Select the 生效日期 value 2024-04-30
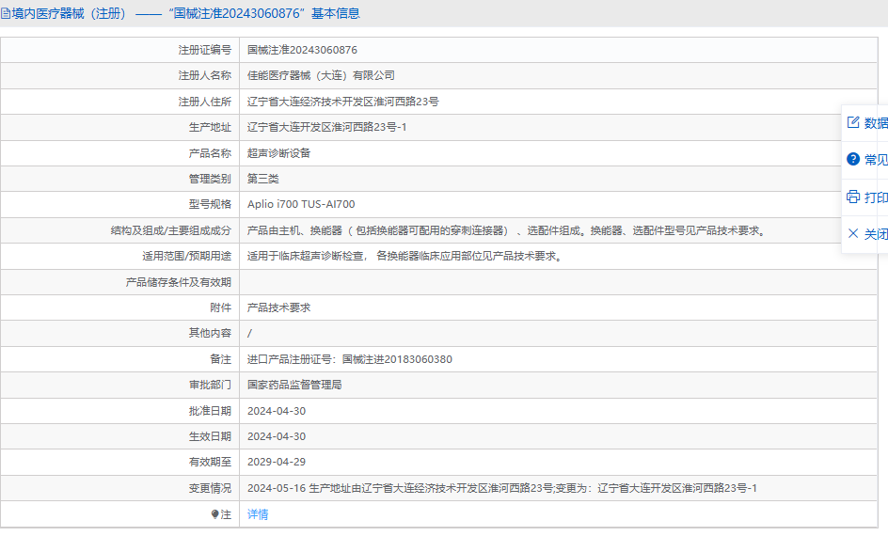The image size is (888, 536). (x=277, y=436)
